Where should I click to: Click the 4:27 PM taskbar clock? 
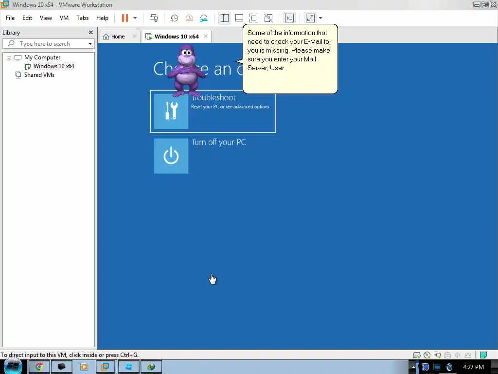pos(473,367)
